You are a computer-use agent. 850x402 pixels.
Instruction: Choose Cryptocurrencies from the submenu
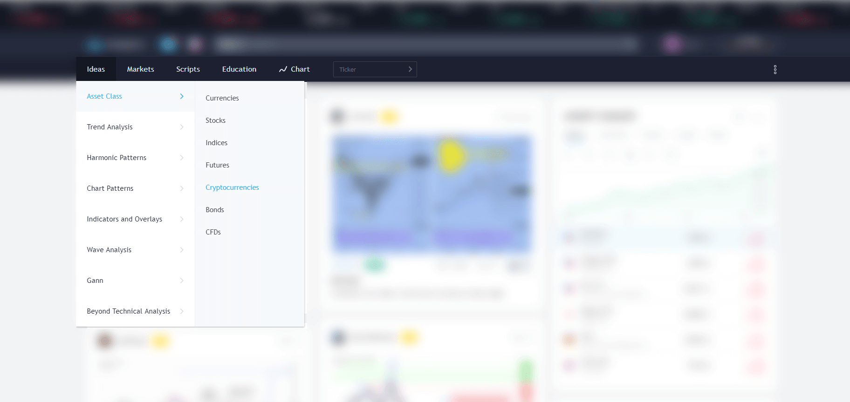click(x=232, y=188)
